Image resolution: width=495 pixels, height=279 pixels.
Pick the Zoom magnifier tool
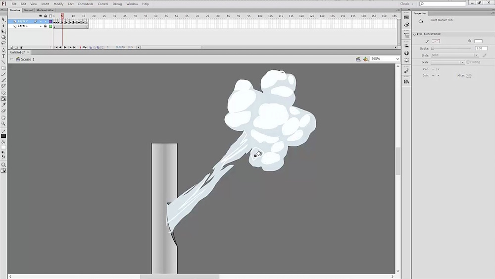[x=3, y=123]
